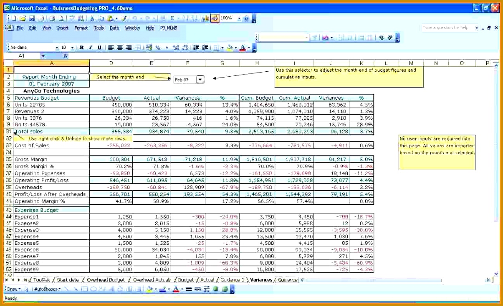Click the row 33 header
503x306 pixels.
click(8, 145)
